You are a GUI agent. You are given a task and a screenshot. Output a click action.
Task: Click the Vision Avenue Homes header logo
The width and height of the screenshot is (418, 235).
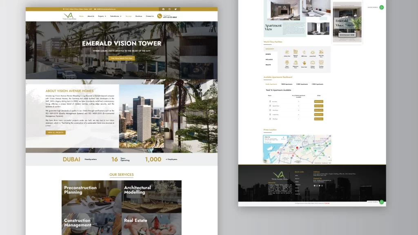pos(69,16)
